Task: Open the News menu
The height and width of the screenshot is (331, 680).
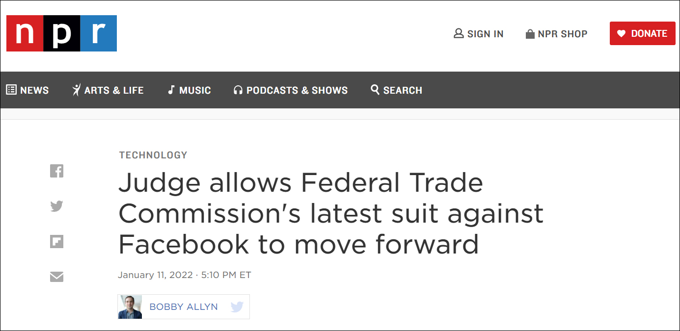Action: point(27,90)
